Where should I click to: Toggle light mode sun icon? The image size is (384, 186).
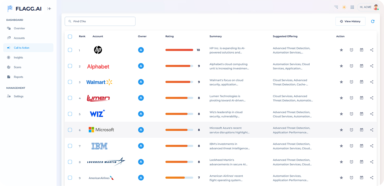[344, 7]
